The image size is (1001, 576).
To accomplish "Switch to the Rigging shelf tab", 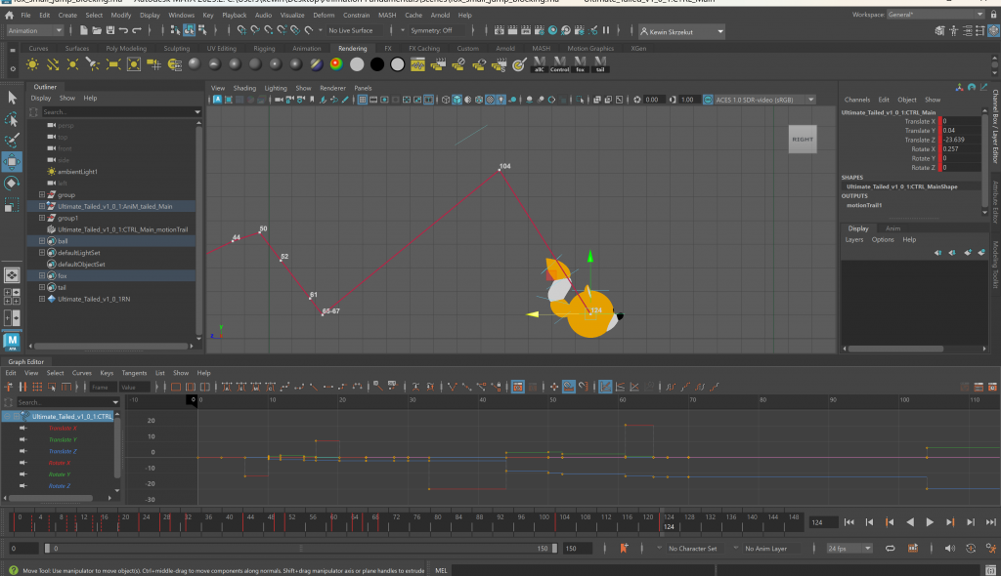I will (x=264, y=49).
